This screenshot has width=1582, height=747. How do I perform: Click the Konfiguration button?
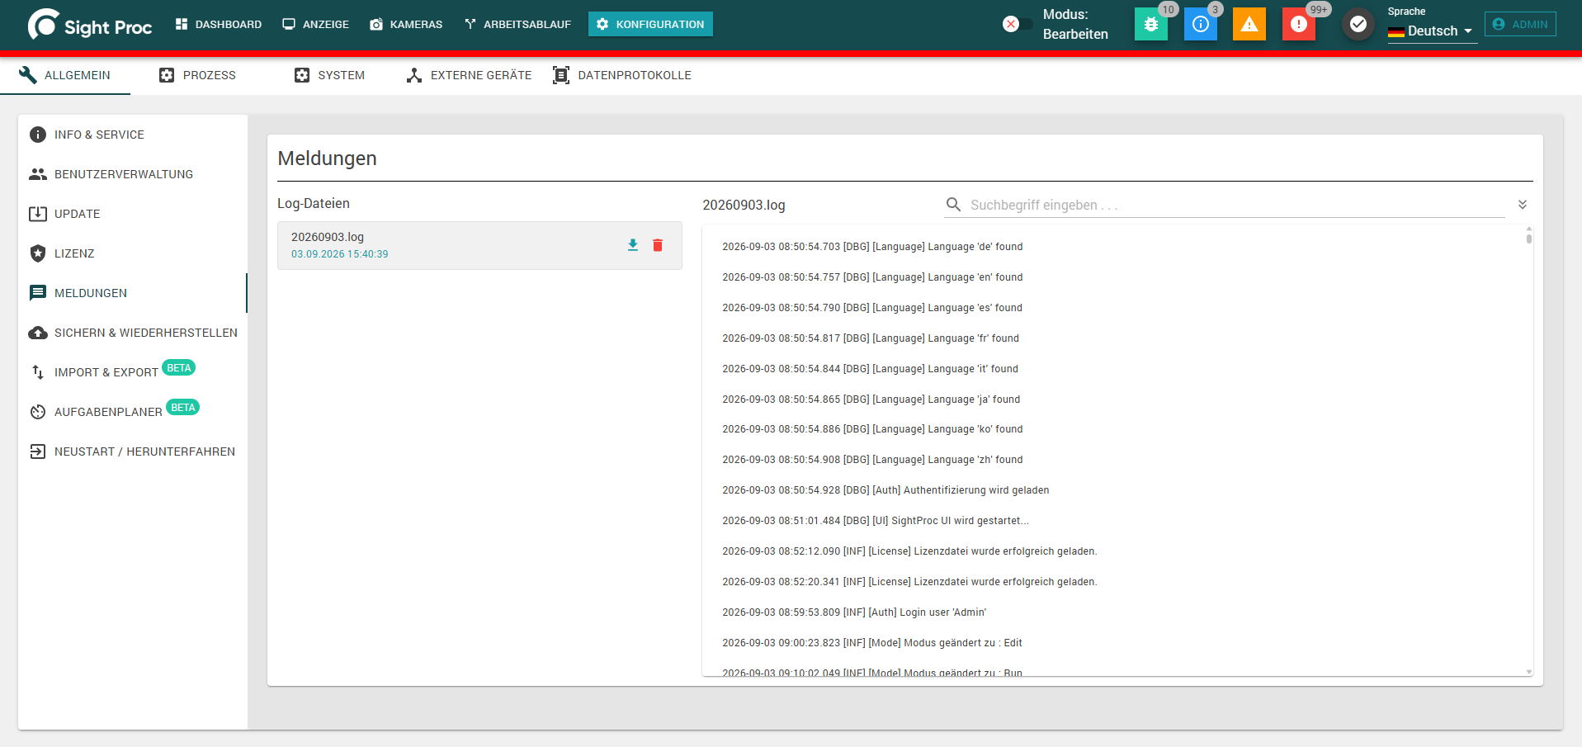(650, 24)
